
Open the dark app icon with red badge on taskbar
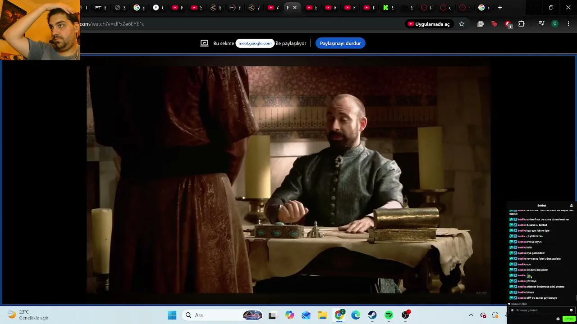pos(406,315)
